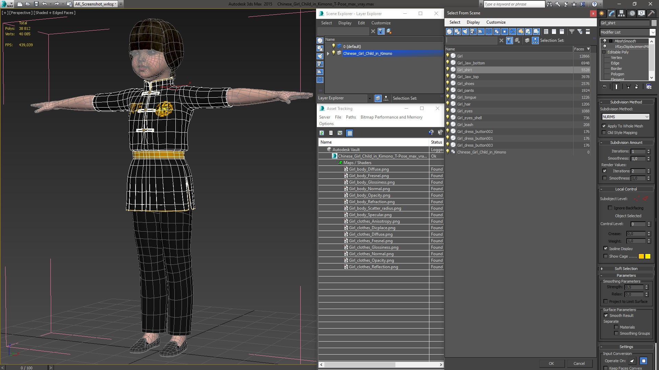Toggle Smooth Result checkbox

click(x=606, y=316)
